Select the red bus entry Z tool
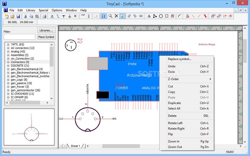 pos(205,16)
